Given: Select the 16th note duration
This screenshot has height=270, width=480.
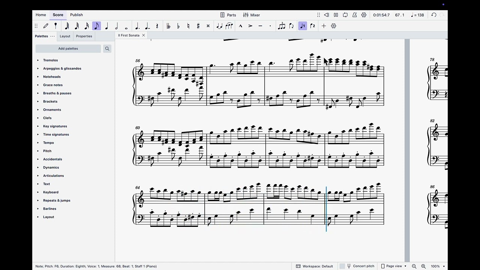Looking at the screenshot, I should click(87, 26).
